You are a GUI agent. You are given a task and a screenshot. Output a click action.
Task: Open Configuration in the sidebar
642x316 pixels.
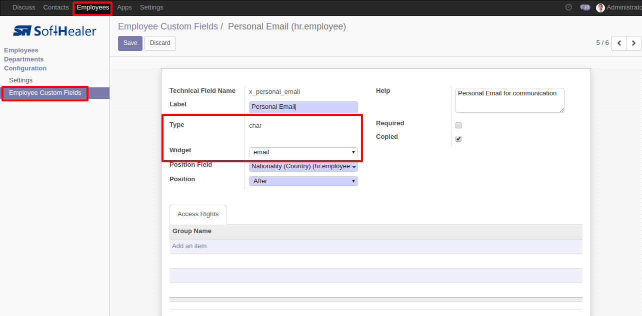[25, 68]
